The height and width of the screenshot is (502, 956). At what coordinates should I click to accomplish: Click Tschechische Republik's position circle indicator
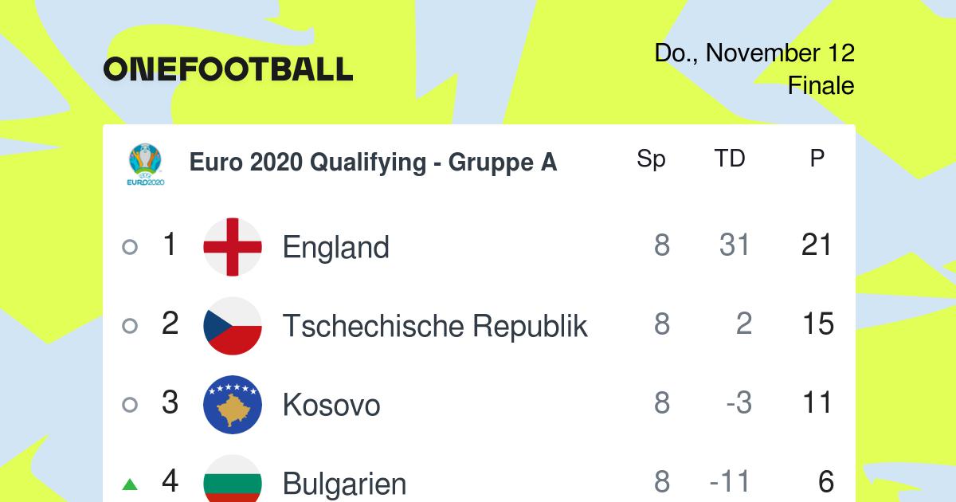(x=130, y=326)
